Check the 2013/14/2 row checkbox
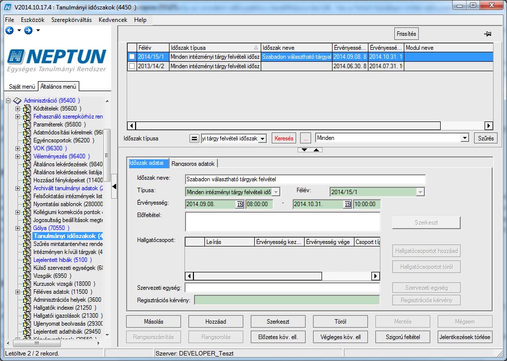507x361 pixels. click(132, 66)
